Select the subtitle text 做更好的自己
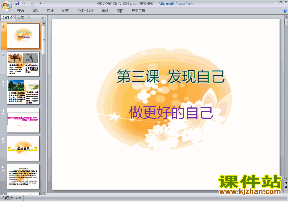 171,113
